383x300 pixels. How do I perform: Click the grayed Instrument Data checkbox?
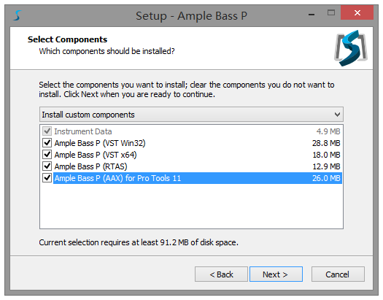(x=47, y=131)
